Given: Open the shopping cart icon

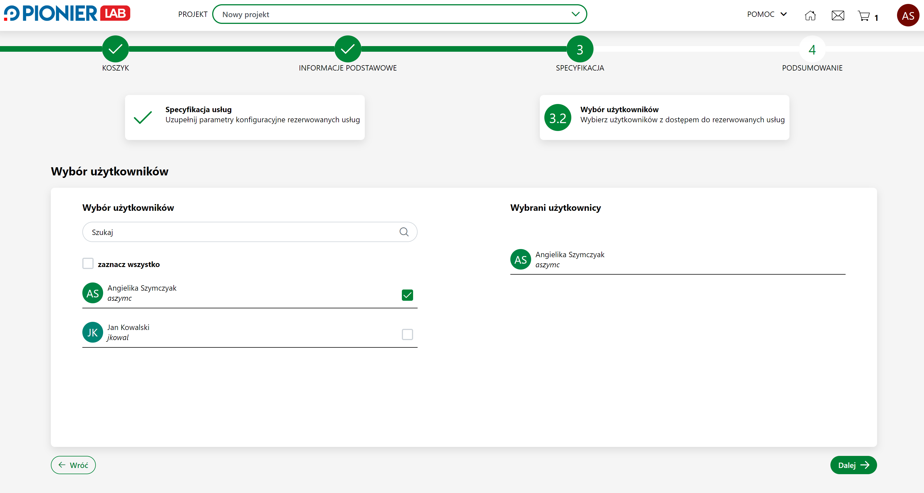Looking at the screenshot, I should click(864, 16).
